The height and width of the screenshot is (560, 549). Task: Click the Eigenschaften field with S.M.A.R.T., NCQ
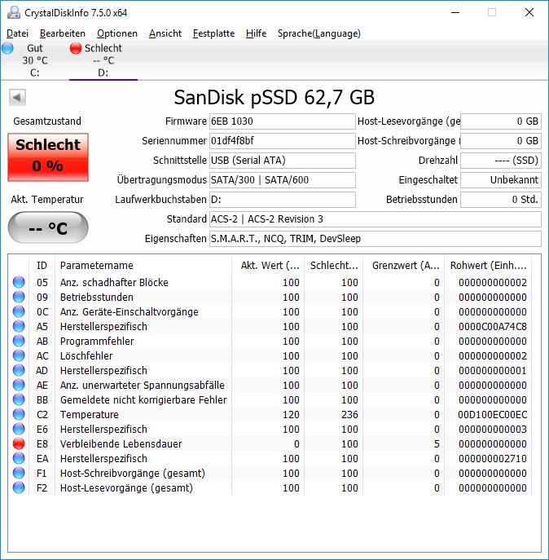(x=376, y=238)
